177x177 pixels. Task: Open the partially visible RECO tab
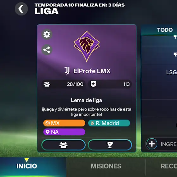pos(169,166)
